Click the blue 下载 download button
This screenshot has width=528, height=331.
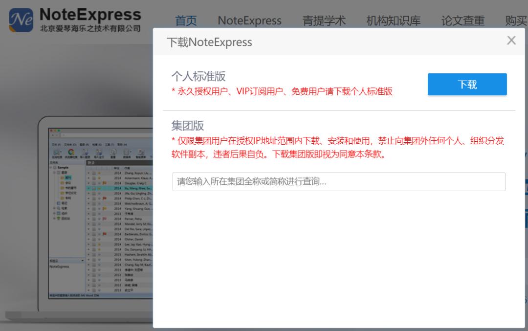point(466,84)
